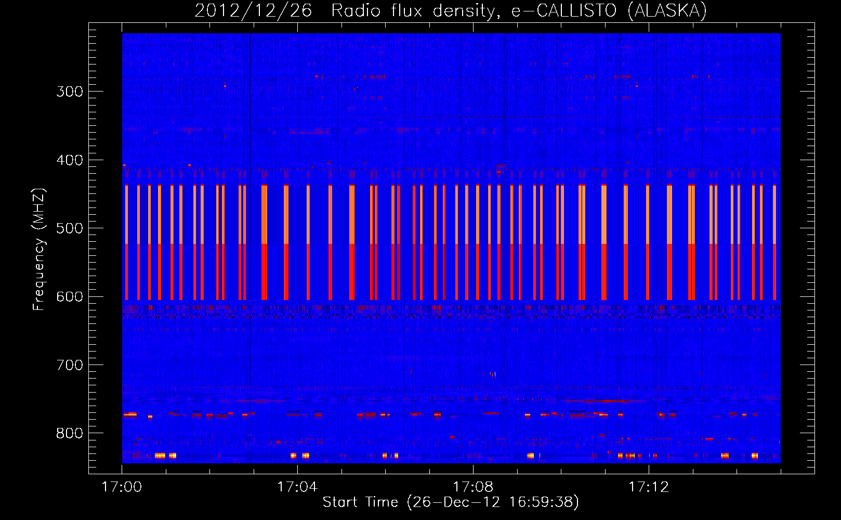Click the 17:12 time axis label
841x520 pixels.
pos(649,487)
